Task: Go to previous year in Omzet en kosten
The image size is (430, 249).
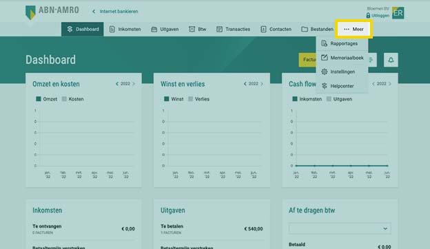Action: pos(117,84)
